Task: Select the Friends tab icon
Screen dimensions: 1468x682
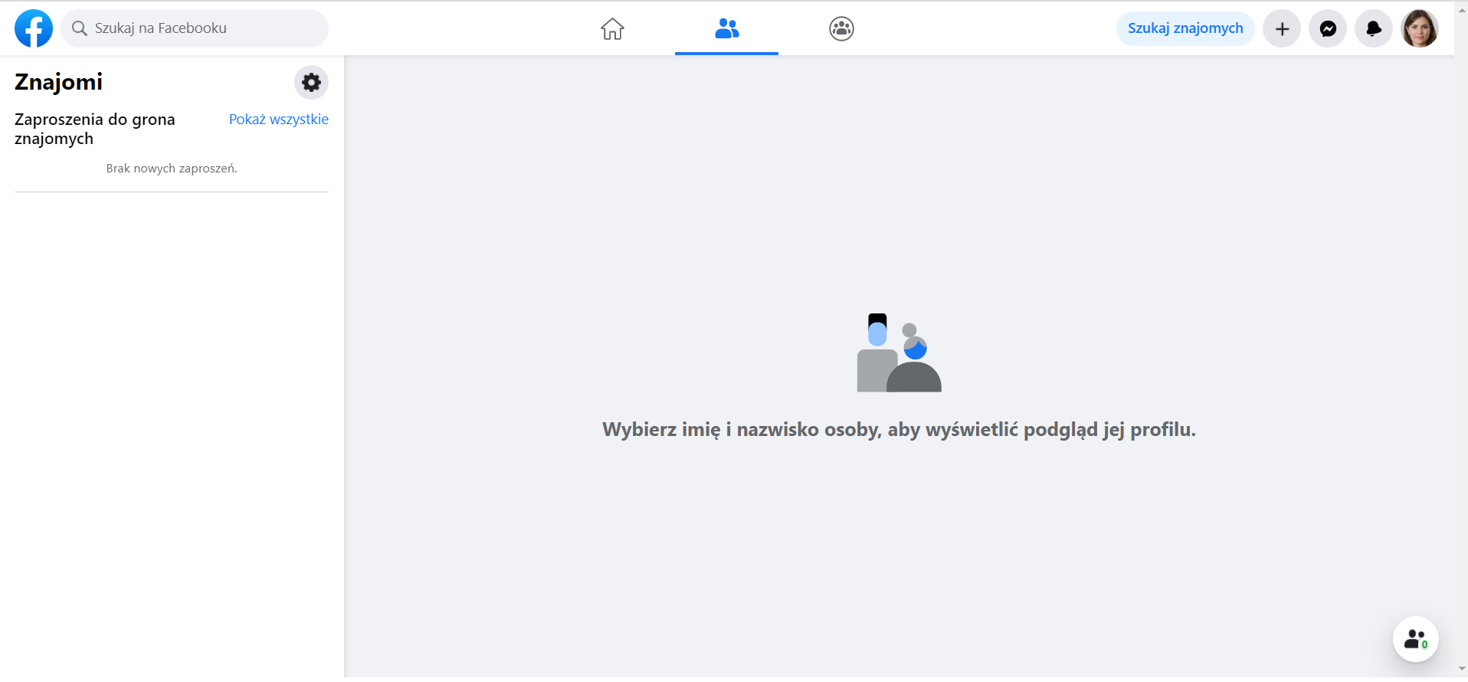Action: point(726,28)
